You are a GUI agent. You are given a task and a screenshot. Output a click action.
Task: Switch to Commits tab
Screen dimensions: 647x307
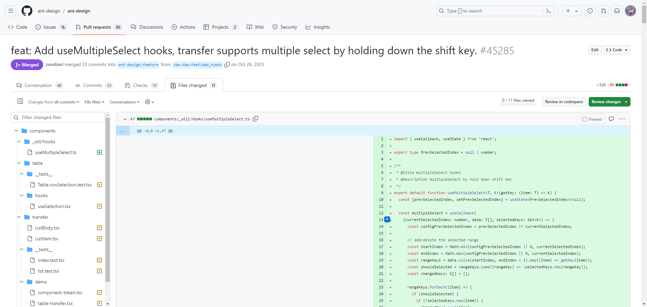[x=94, y=85]
